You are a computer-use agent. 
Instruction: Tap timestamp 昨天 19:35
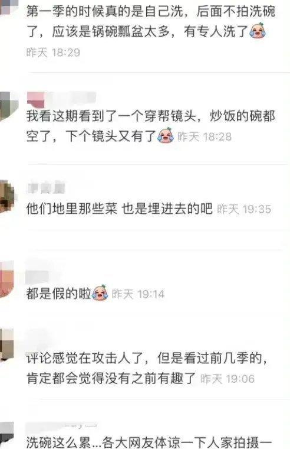[244, 209]
